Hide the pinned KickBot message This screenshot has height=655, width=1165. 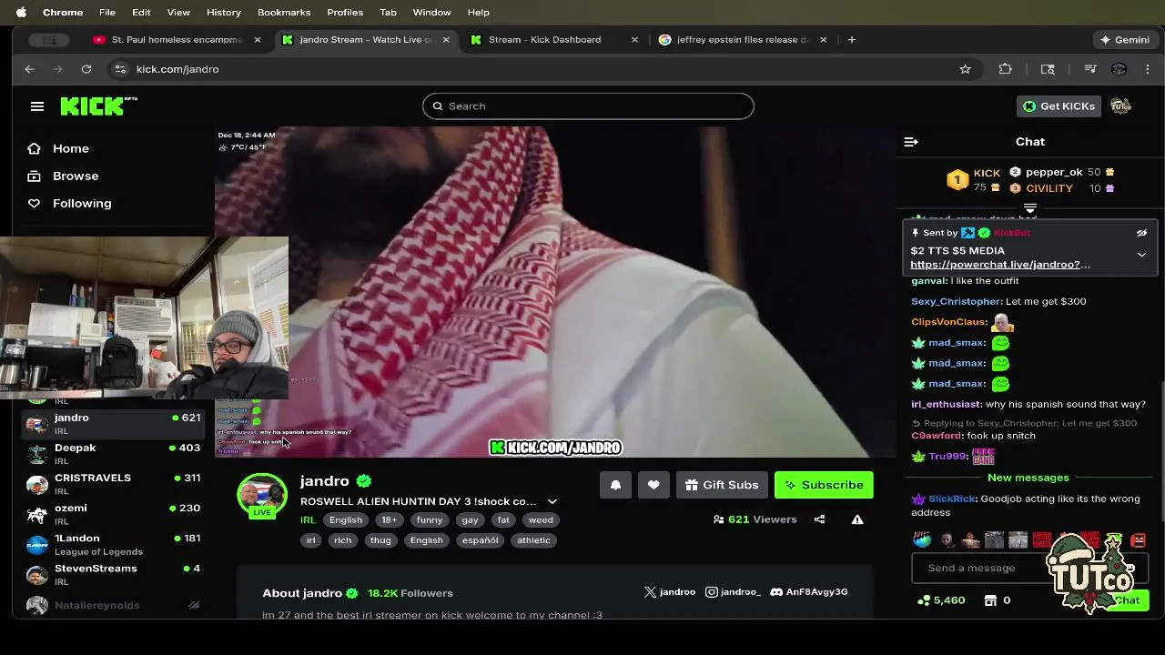click(1141, 233)
